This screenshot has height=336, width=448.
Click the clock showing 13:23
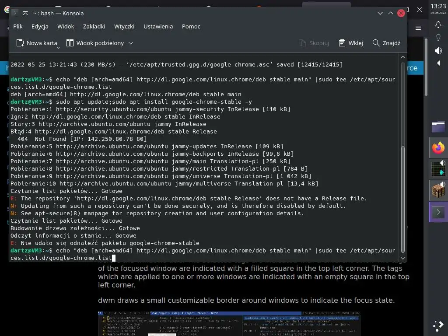[x=438, y=6]
